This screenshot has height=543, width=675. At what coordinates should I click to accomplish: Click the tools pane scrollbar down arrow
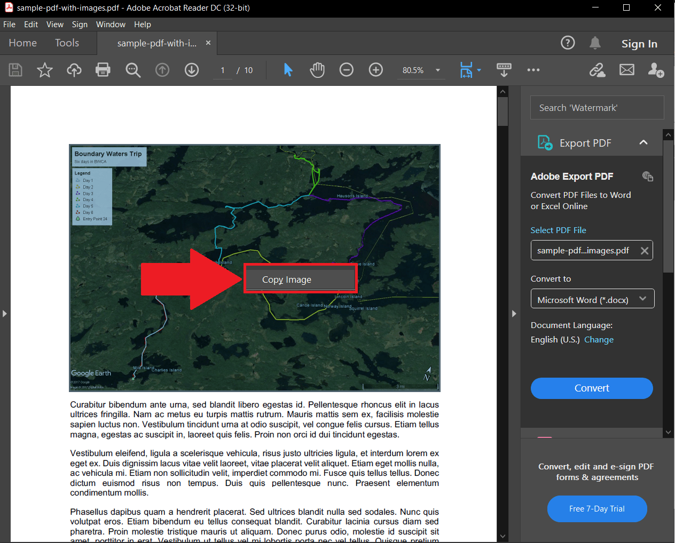pyautogui.click(x=668, y=432)
